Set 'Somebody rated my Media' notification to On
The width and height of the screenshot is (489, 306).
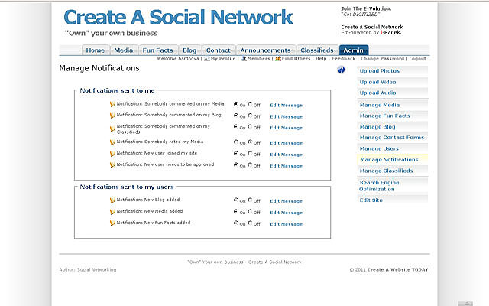pos(236,142)
